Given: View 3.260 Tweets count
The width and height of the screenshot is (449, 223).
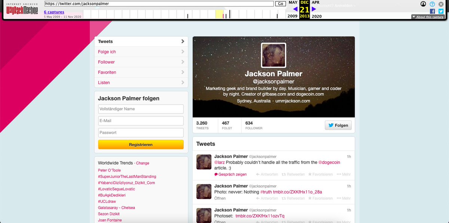Looking at the screenshot, I should 202,125.
